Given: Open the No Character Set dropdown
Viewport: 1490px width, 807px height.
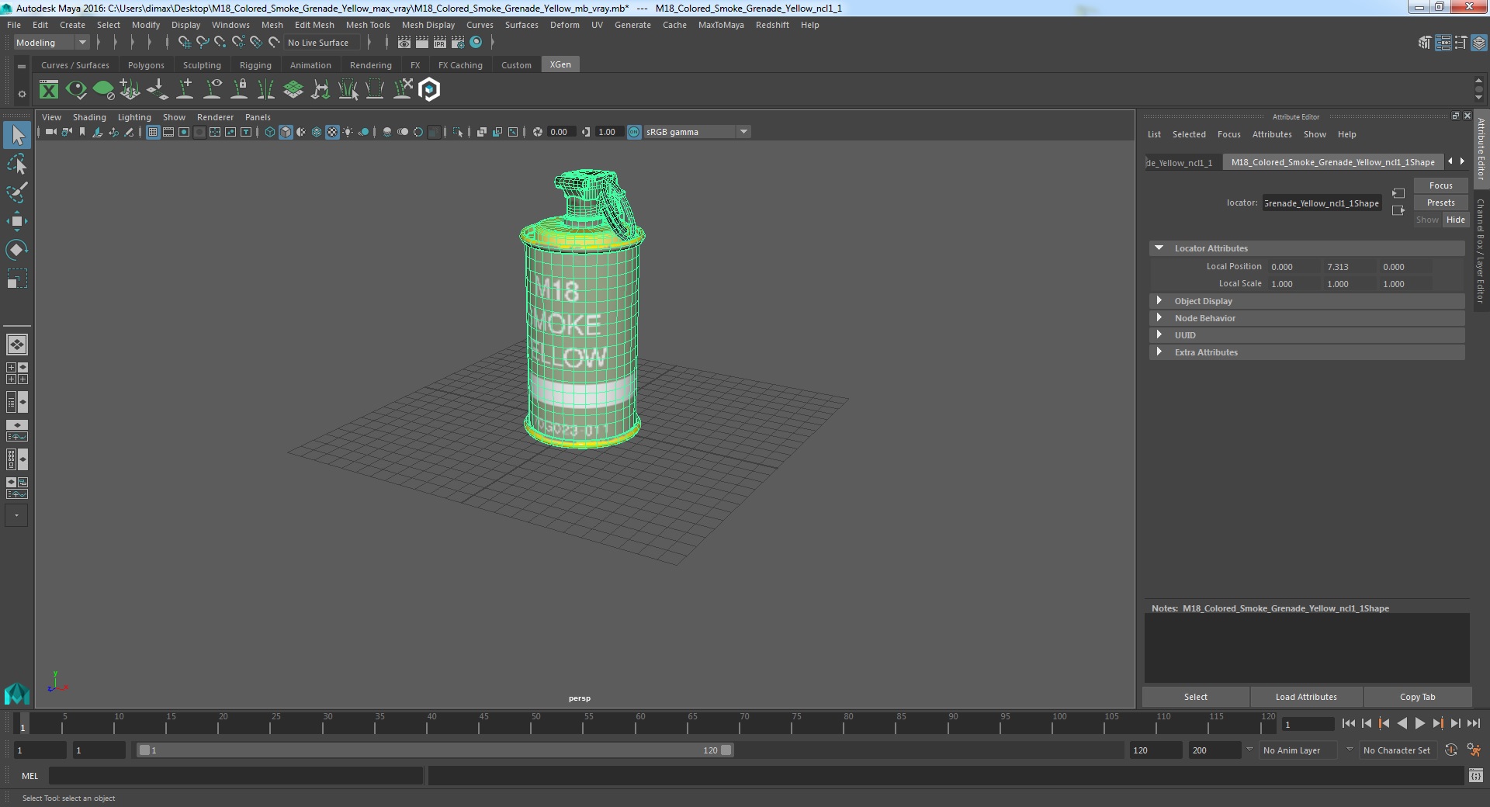Looking at the screenshot, I should click(x=1399, y=750).
